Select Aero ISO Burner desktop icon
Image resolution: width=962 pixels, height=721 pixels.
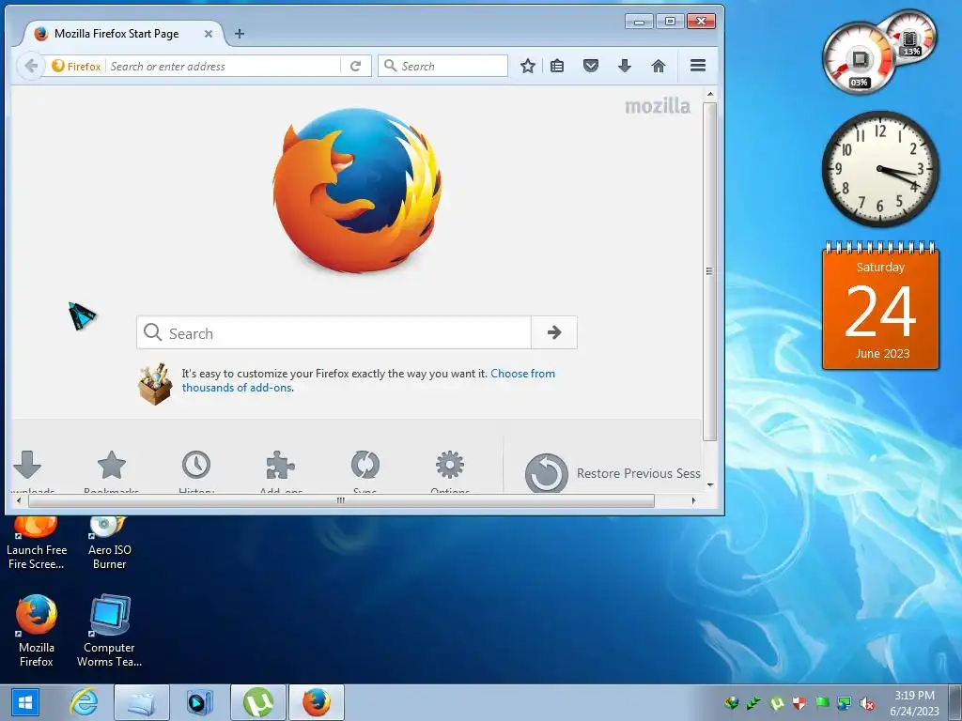(x=109, y=544)
